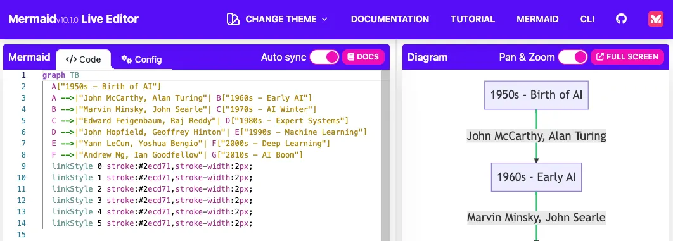Click the pink Mermaid Chart logo icon
This screenshot has height=241, width=673.
tap(656, 19)
